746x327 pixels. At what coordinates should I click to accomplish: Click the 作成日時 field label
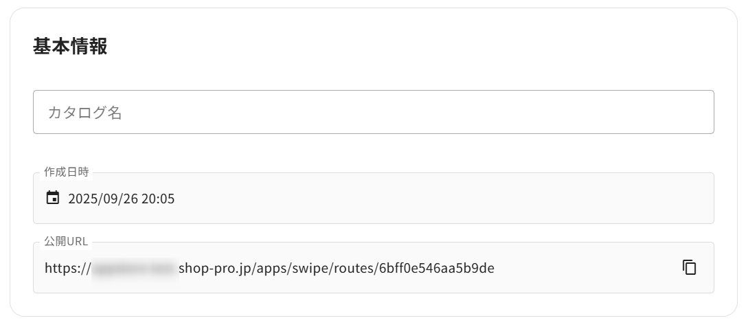pyautogui.click(x=67, y=172)
